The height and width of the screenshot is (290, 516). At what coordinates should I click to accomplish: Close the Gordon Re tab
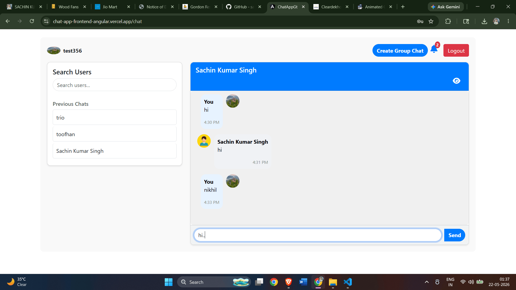click(x=216, y=7)
